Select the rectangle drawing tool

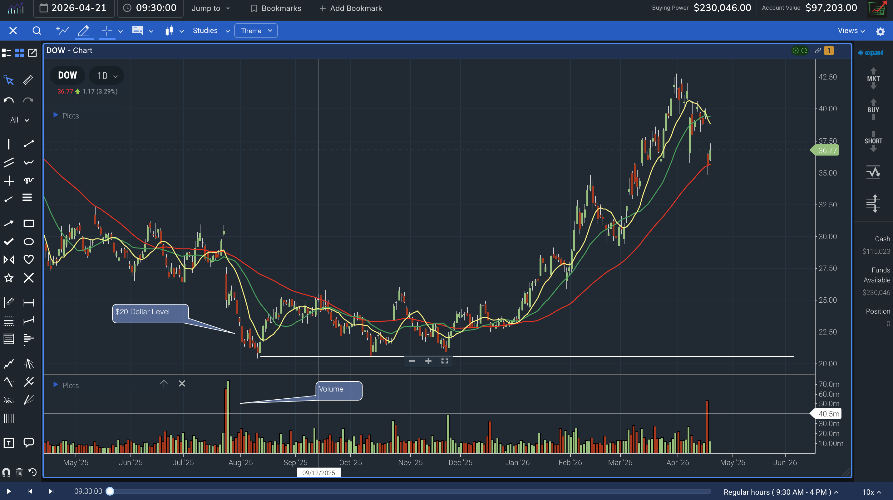pos(28,224)
